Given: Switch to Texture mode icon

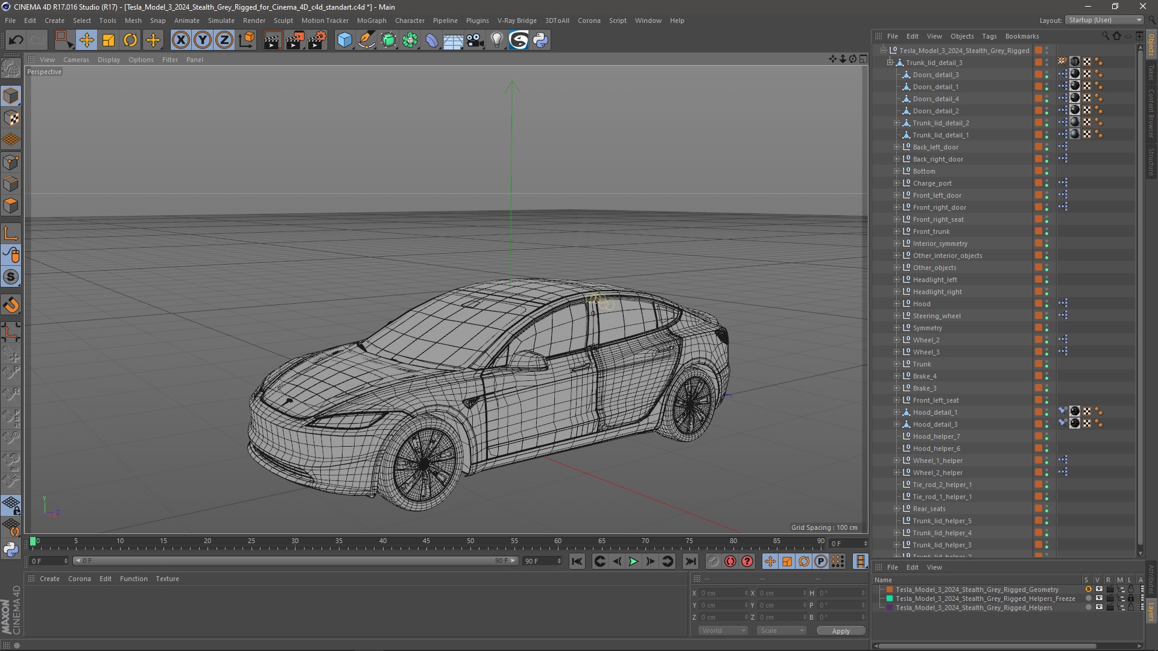Looking at the screenshot, I should (x=11, y=118).
